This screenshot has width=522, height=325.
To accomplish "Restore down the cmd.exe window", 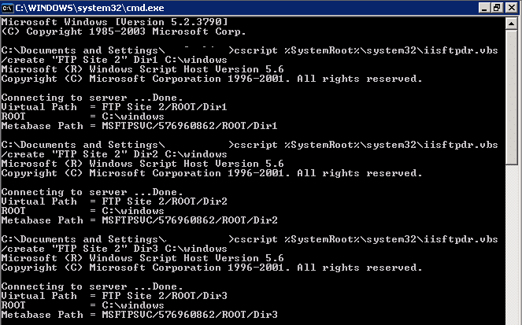I will [496, 8].
